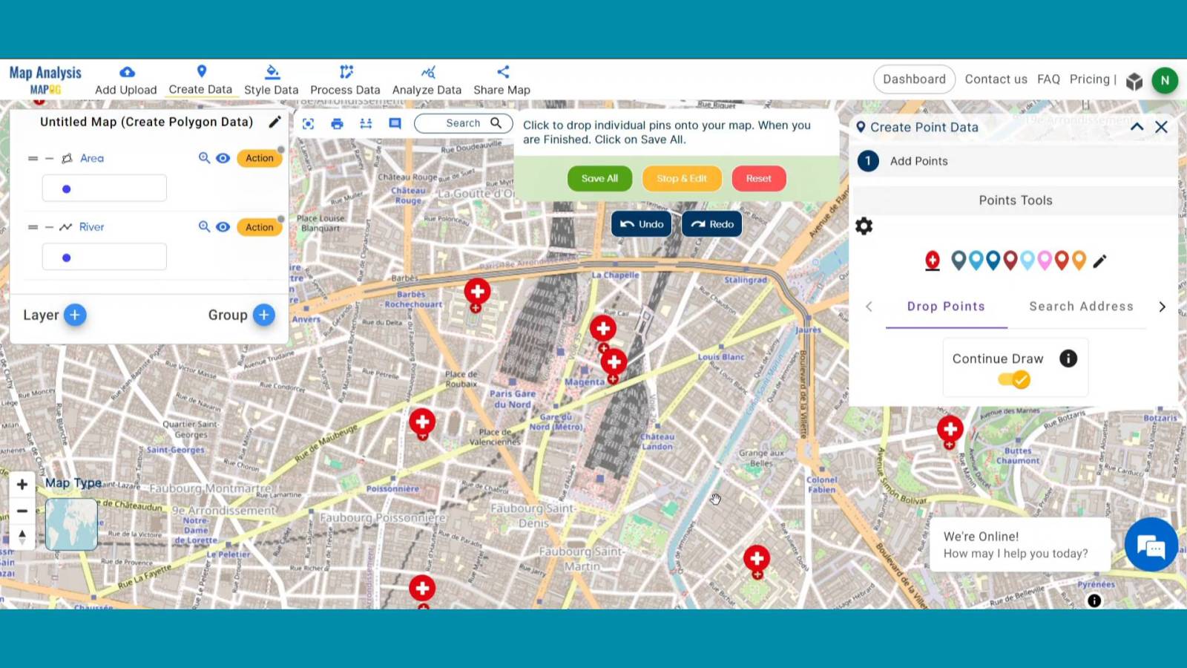
Task: Undo the last point
Action: 642,224
